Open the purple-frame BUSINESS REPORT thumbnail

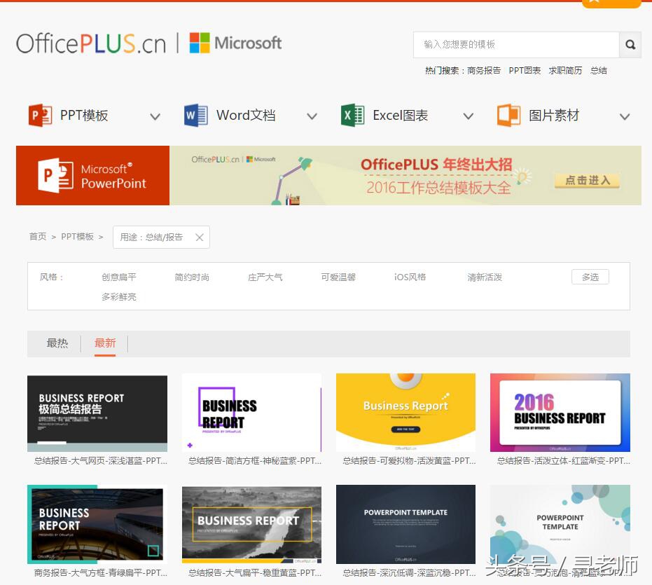(x=251, y=413)
